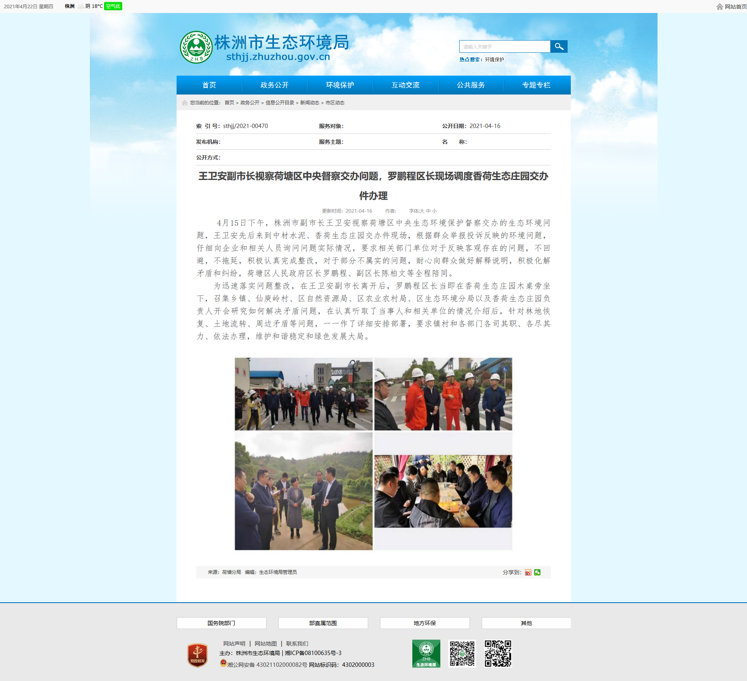The image size is (747, 681).
Task: Go to 新闻动态 in breadcrumb
Action: point(309,103)
